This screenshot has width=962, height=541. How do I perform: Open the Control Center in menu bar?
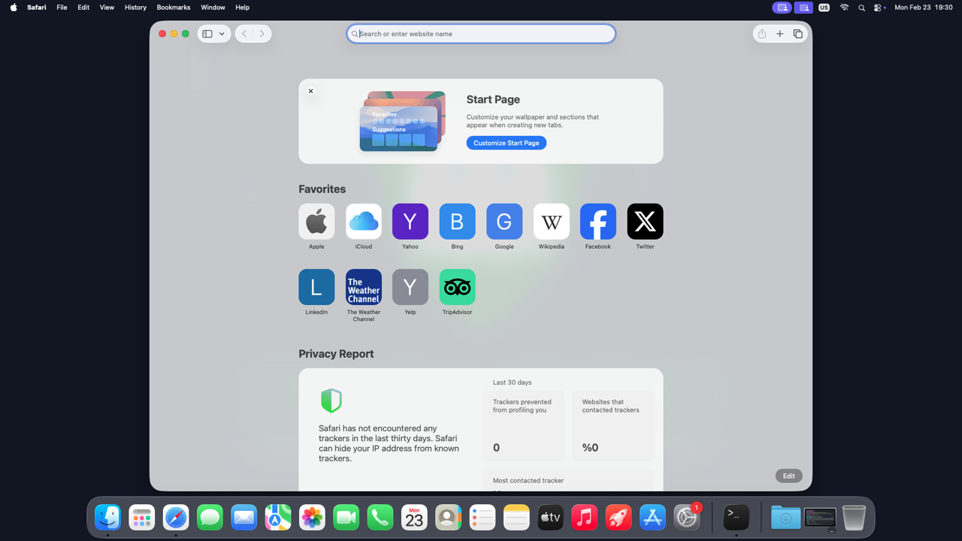(878, 8)
